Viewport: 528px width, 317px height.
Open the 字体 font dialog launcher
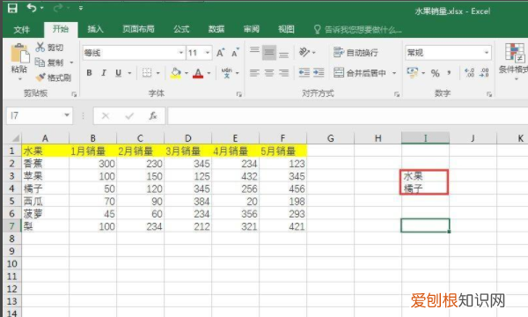[239, 94]
